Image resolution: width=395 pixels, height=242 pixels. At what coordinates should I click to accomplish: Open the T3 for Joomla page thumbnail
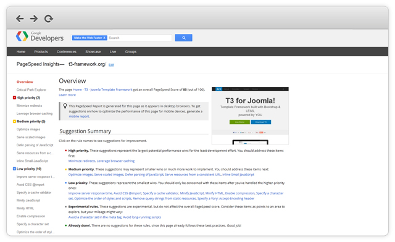(250, 115)
